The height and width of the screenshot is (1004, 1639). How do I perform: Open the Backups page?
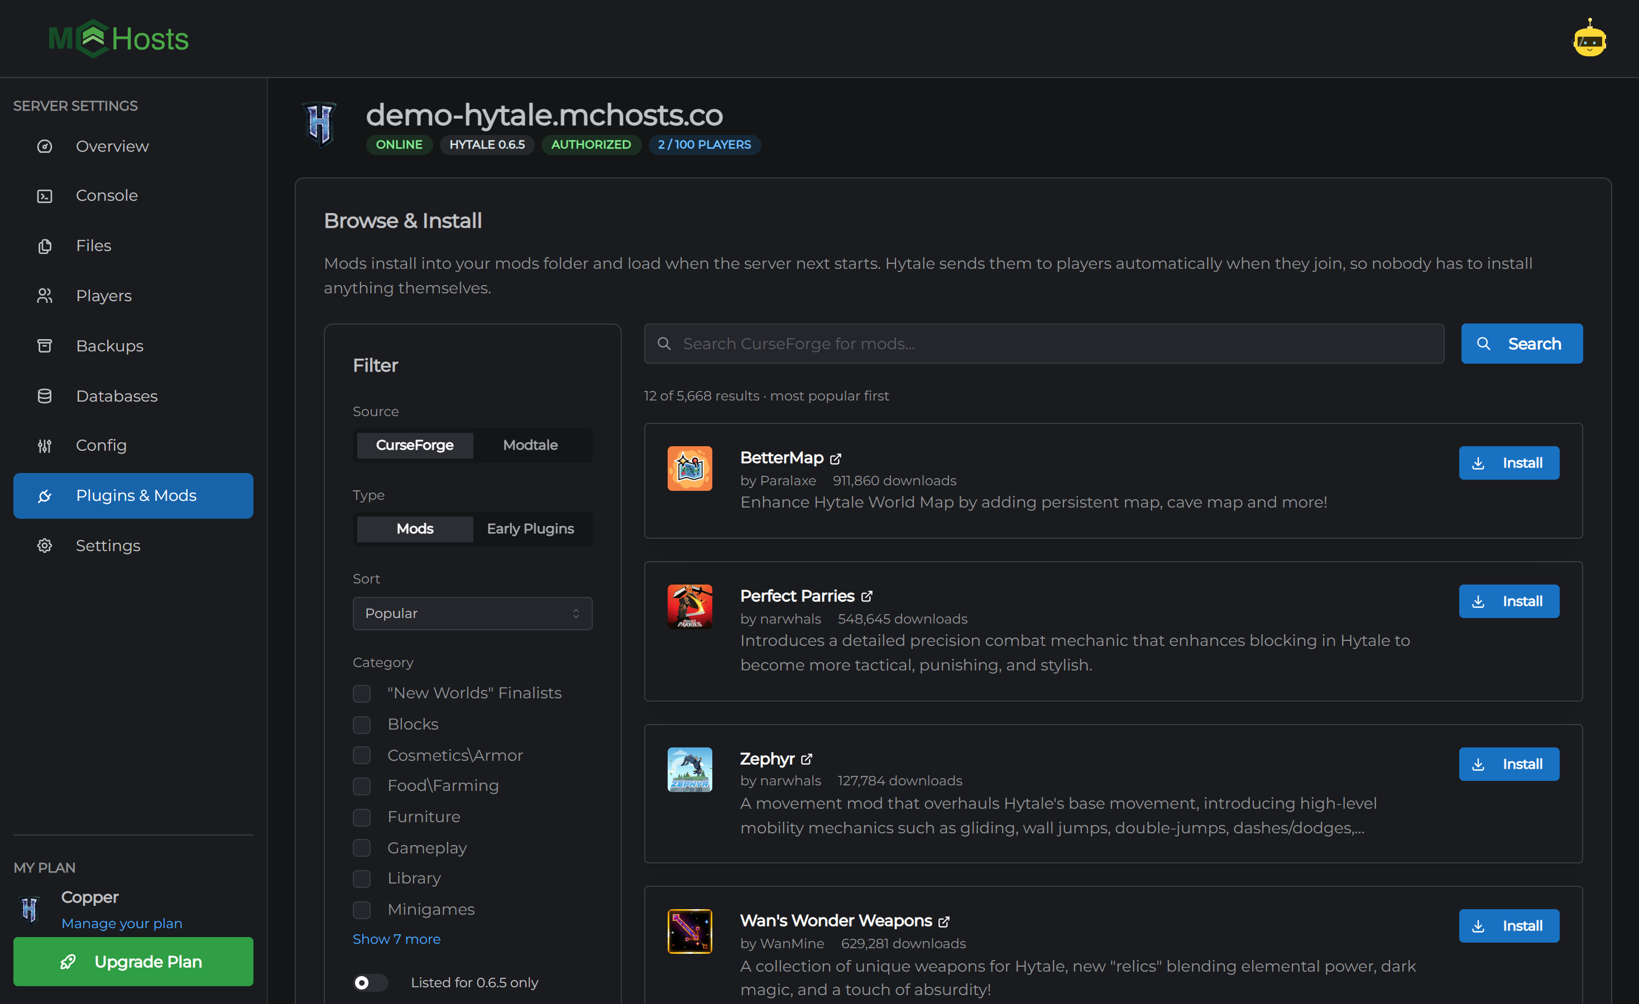133,345
